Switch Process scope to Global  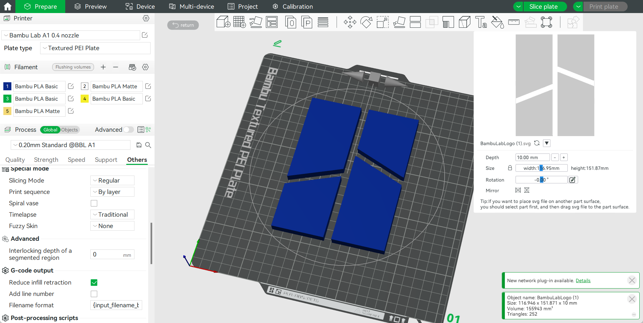50,130
